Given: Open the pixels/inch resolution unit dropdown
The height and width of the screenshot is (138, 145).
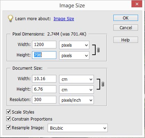Looking at the screenshot, I should (x=76, y=100).
